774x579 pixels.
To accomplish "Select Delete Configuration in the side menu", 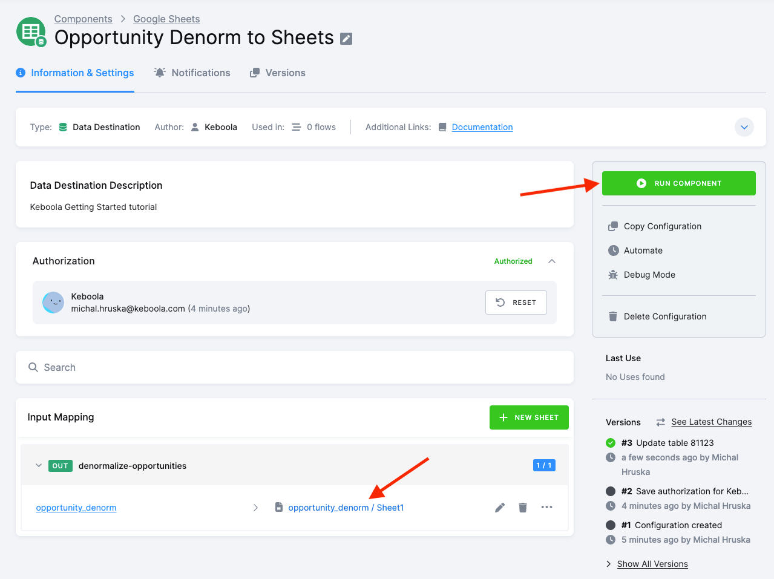I will [657, 316].
